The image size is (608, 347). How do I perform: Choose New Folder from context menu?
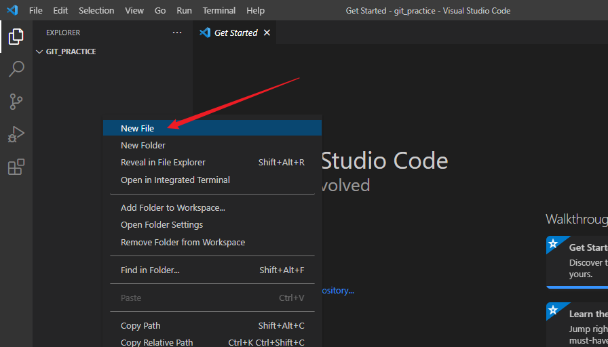pyautogui.click(x=212, y=146)
